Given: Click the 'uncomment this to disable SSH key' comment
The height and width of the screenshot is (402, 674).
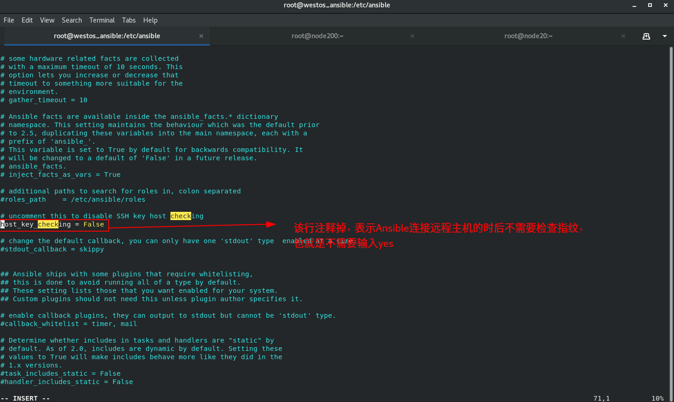Looking at the screenshot, I should [x=102, y=216].
